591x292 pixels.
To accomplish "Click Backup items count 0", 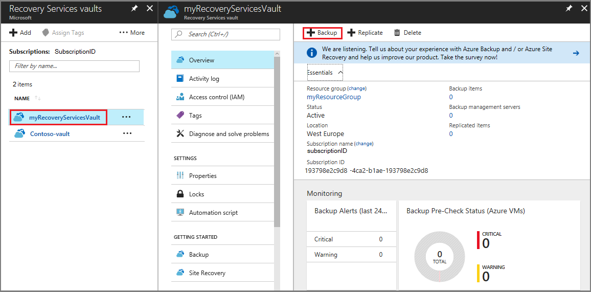I will [451, 97].
